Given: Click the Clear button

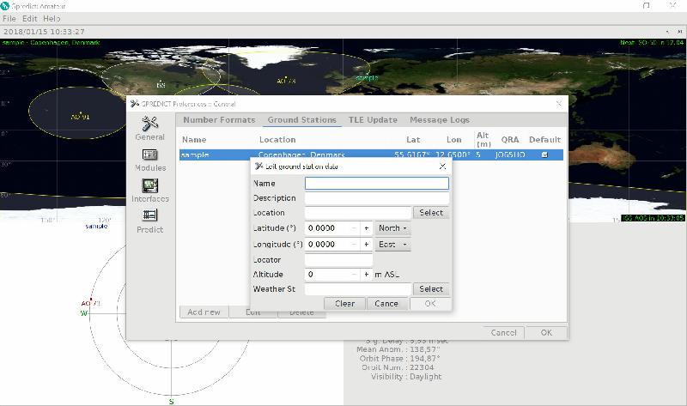Looking at the screenshot, I should pyautogui.click(x=344, y=304).
